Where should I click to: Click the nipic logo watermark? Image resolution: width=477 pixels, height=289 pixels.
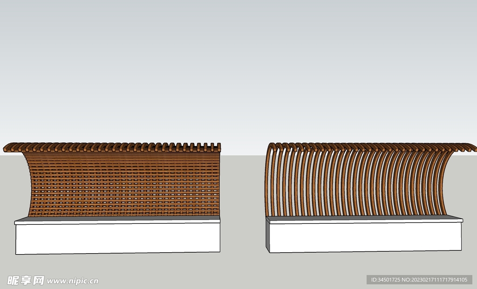click(26, 280)
